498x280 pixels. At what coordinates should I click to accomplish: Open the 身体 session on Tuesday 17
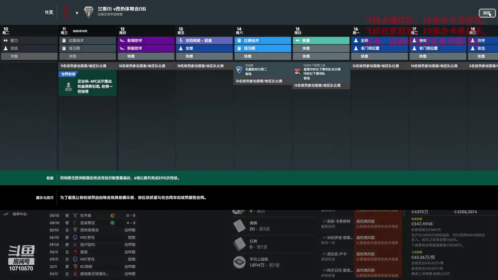tap(438, 40)
